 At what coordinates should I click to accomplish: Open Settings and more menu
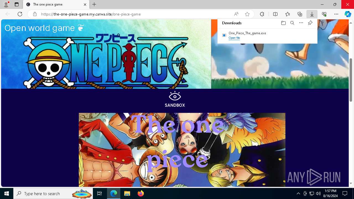point(336,14)
